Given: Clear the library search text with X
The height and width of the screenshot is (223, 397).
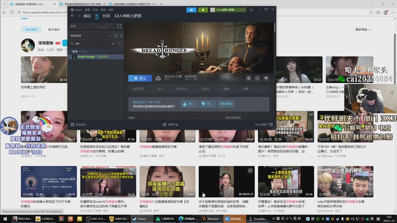Looking at the screenshot, I should 113,44.
